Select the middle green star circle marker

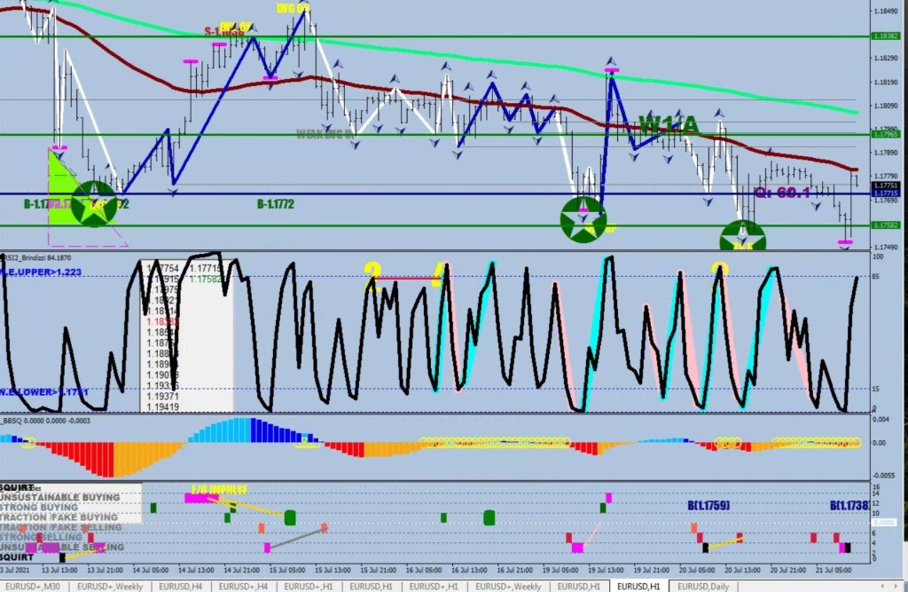click(583, 218)
